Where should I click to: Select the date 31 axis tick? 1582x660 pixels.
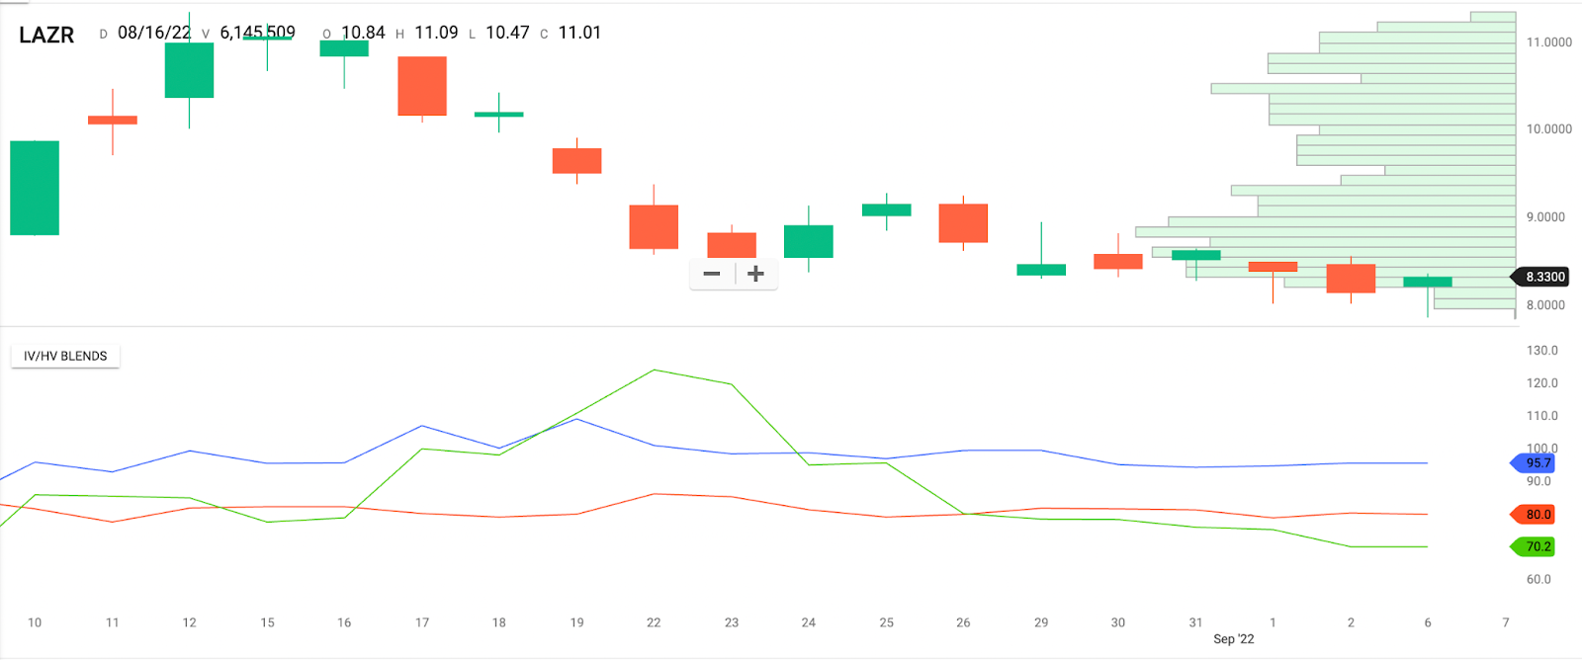(x=1195, y=622)
